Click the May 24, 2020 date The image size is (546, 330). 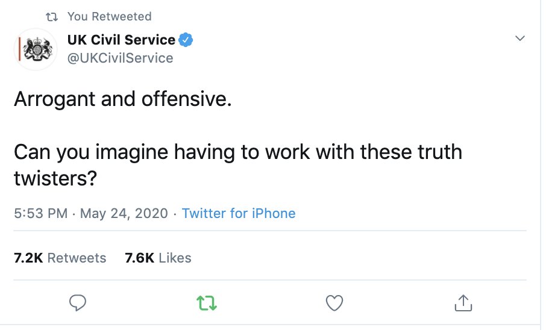(x=124, y=213)
